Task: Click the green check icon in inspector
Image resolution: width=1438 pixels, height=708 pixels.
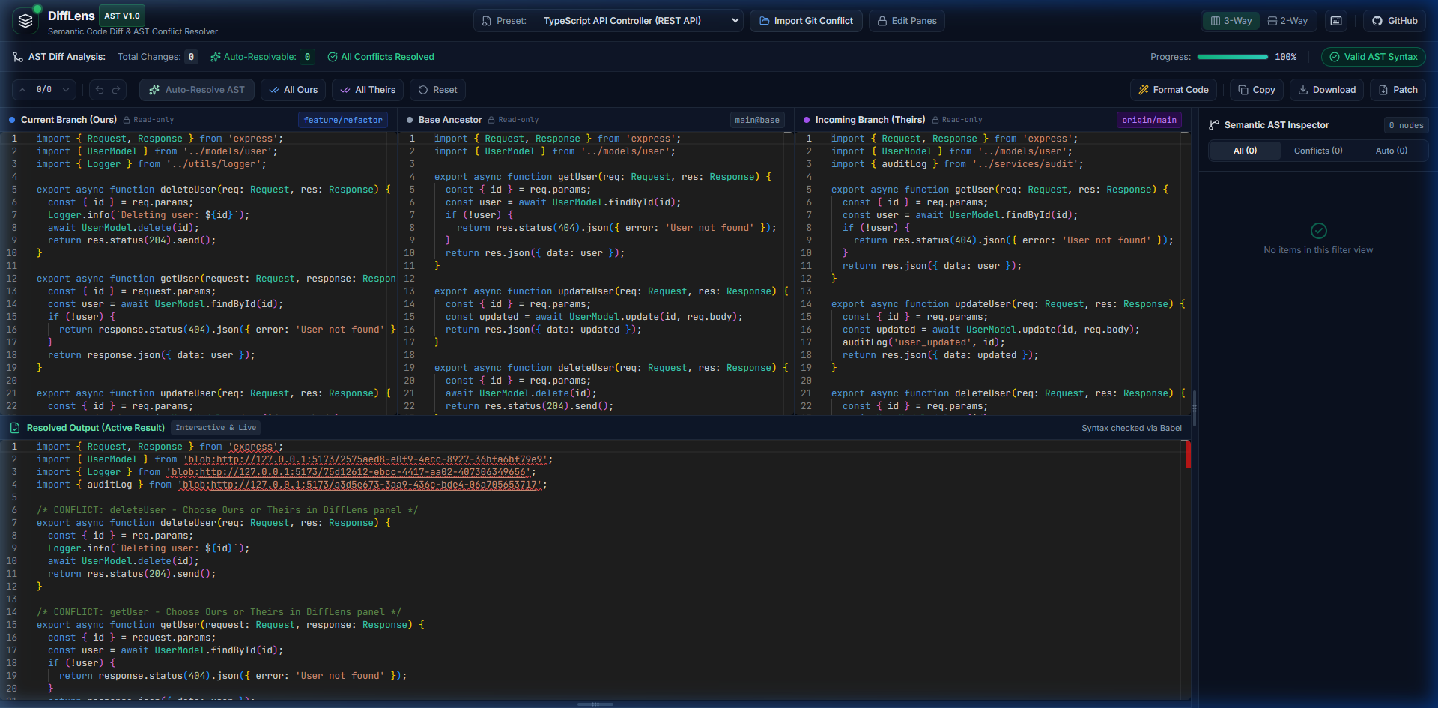Action: pyautogui.click(x=1319, y=231)
